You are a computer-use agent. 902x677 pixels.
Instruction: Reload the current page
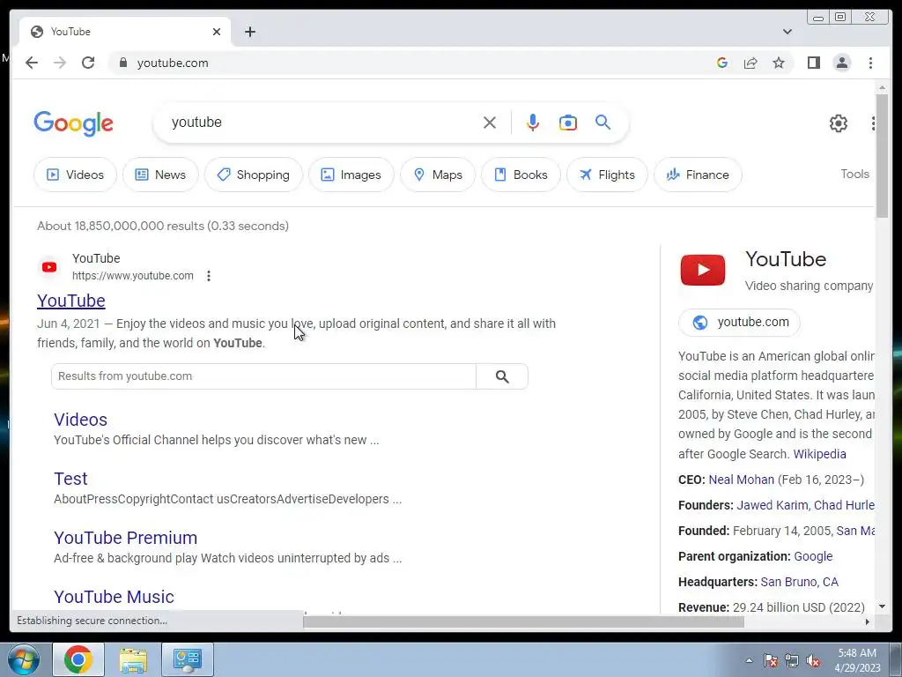[88, 63]
